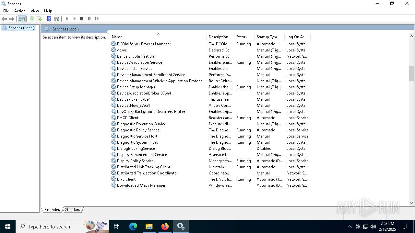This screenshot has width=415, height=233.
Task: Click scroll down arrow of services list
Action: [x=411, y=203]
